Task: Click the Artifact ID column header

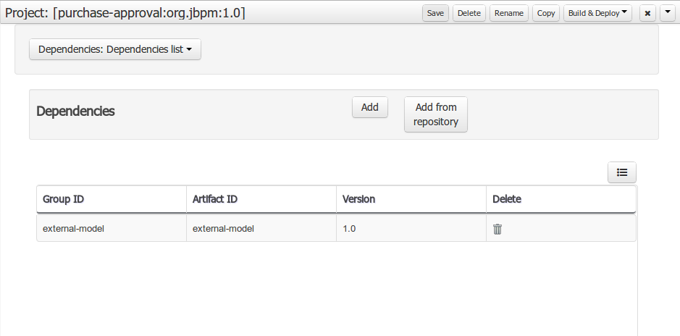Action: [215, 199]
